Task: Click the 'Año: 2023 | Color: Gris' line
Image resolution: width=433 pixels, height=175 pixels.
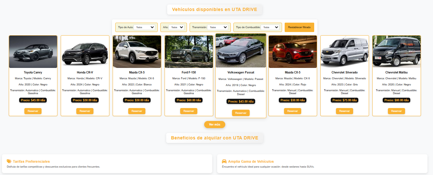Action: 344,84
